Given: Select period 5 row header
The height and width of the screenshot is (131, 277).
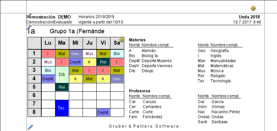Looking at the screenshot, I should [34, 87].
